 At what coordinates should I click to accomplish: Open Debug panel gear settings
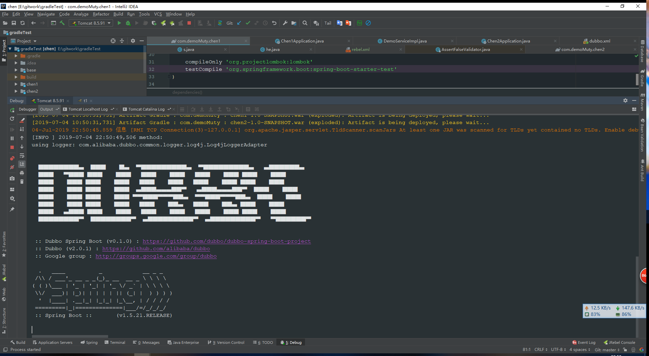(x=625, y=100)
